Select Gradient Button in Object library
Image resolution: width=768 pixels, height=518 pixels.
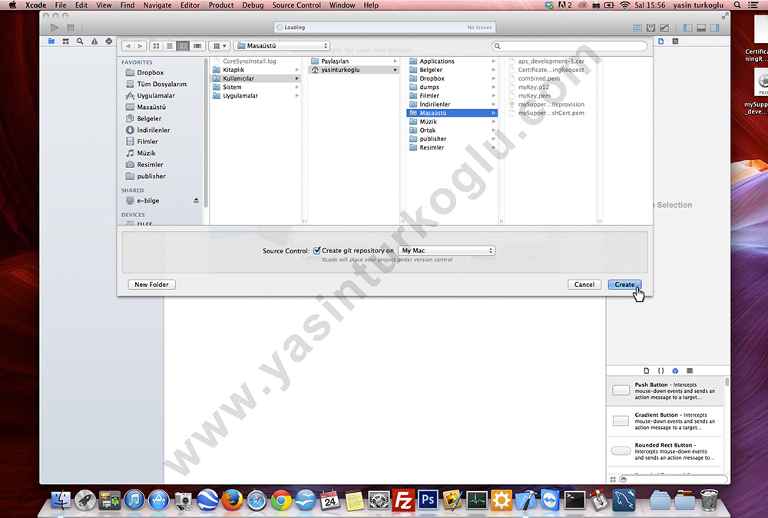(664, 421)
